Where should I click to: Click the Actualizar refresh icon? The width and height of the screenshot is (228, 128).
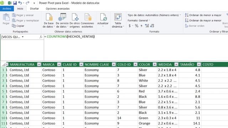pos(103,17)
